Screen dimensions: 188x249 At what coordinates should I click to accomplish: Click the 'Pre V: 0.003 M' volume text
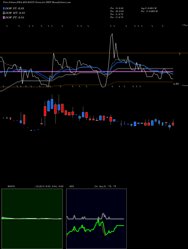(x=149, y=11)
